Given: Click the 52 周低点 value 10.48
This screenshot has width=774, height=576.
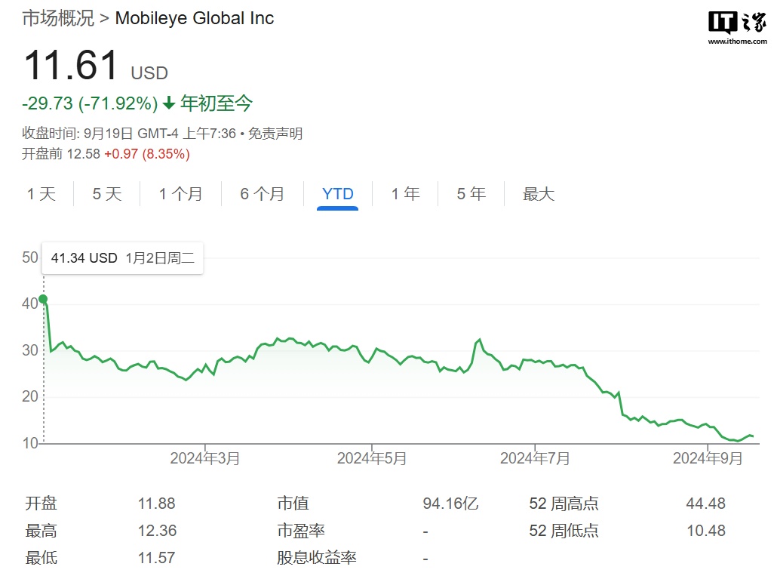Looking at the screenshot, I should pyautogui.click(x=706, y=531).
